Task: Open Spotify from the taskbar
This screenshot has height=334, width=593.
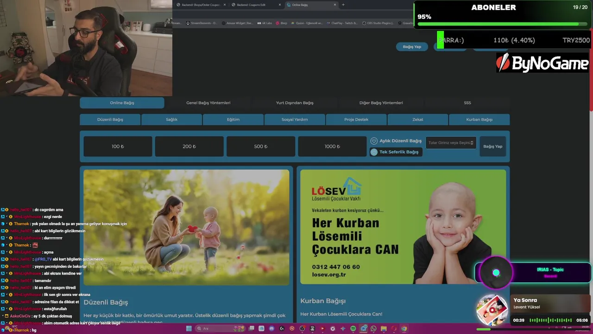Action: tap(353, 328)
